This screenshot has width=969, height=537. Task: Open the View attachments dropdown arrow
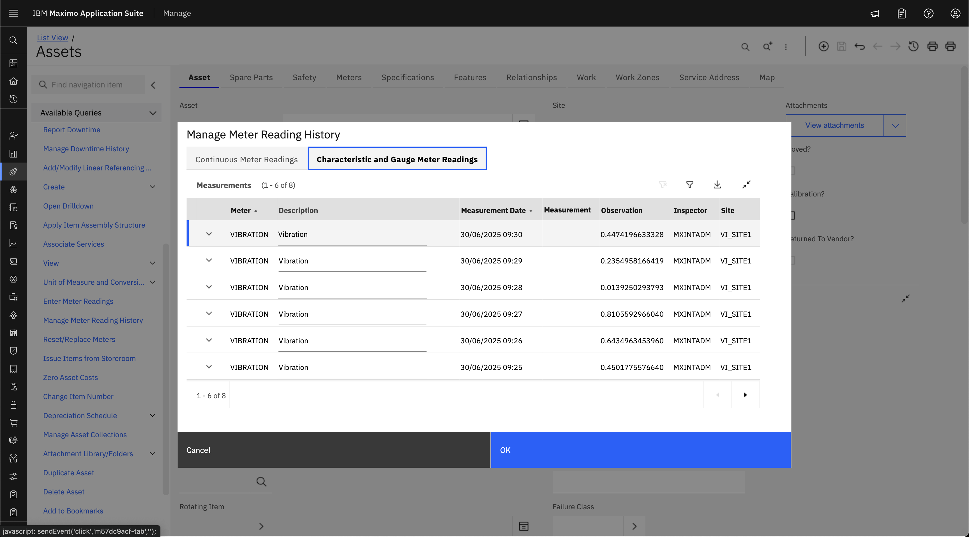[x=895, y=126]
